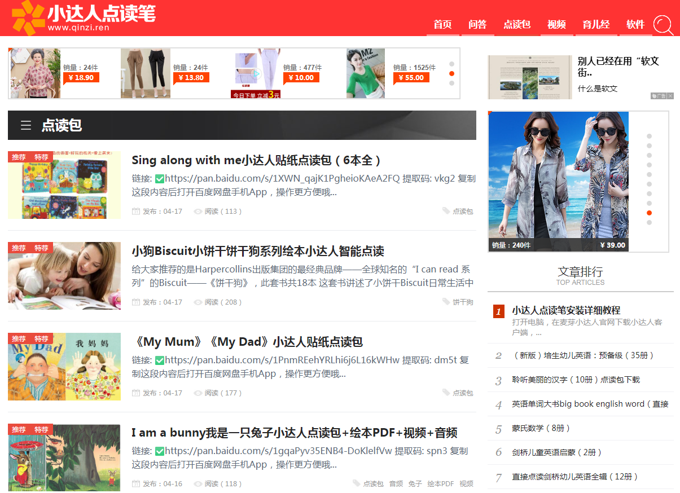Screen dimensions: 680x493
Task: Click the 小达人点读笔 site logo
Action: pos(84,17)
